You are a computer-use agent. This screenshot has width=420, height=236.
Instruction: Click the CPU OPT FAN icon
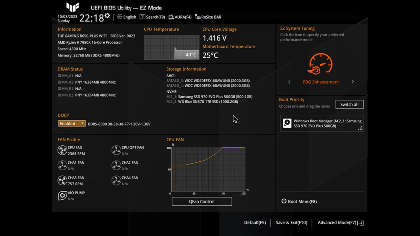pyautogui.click(x=116, y=150)
